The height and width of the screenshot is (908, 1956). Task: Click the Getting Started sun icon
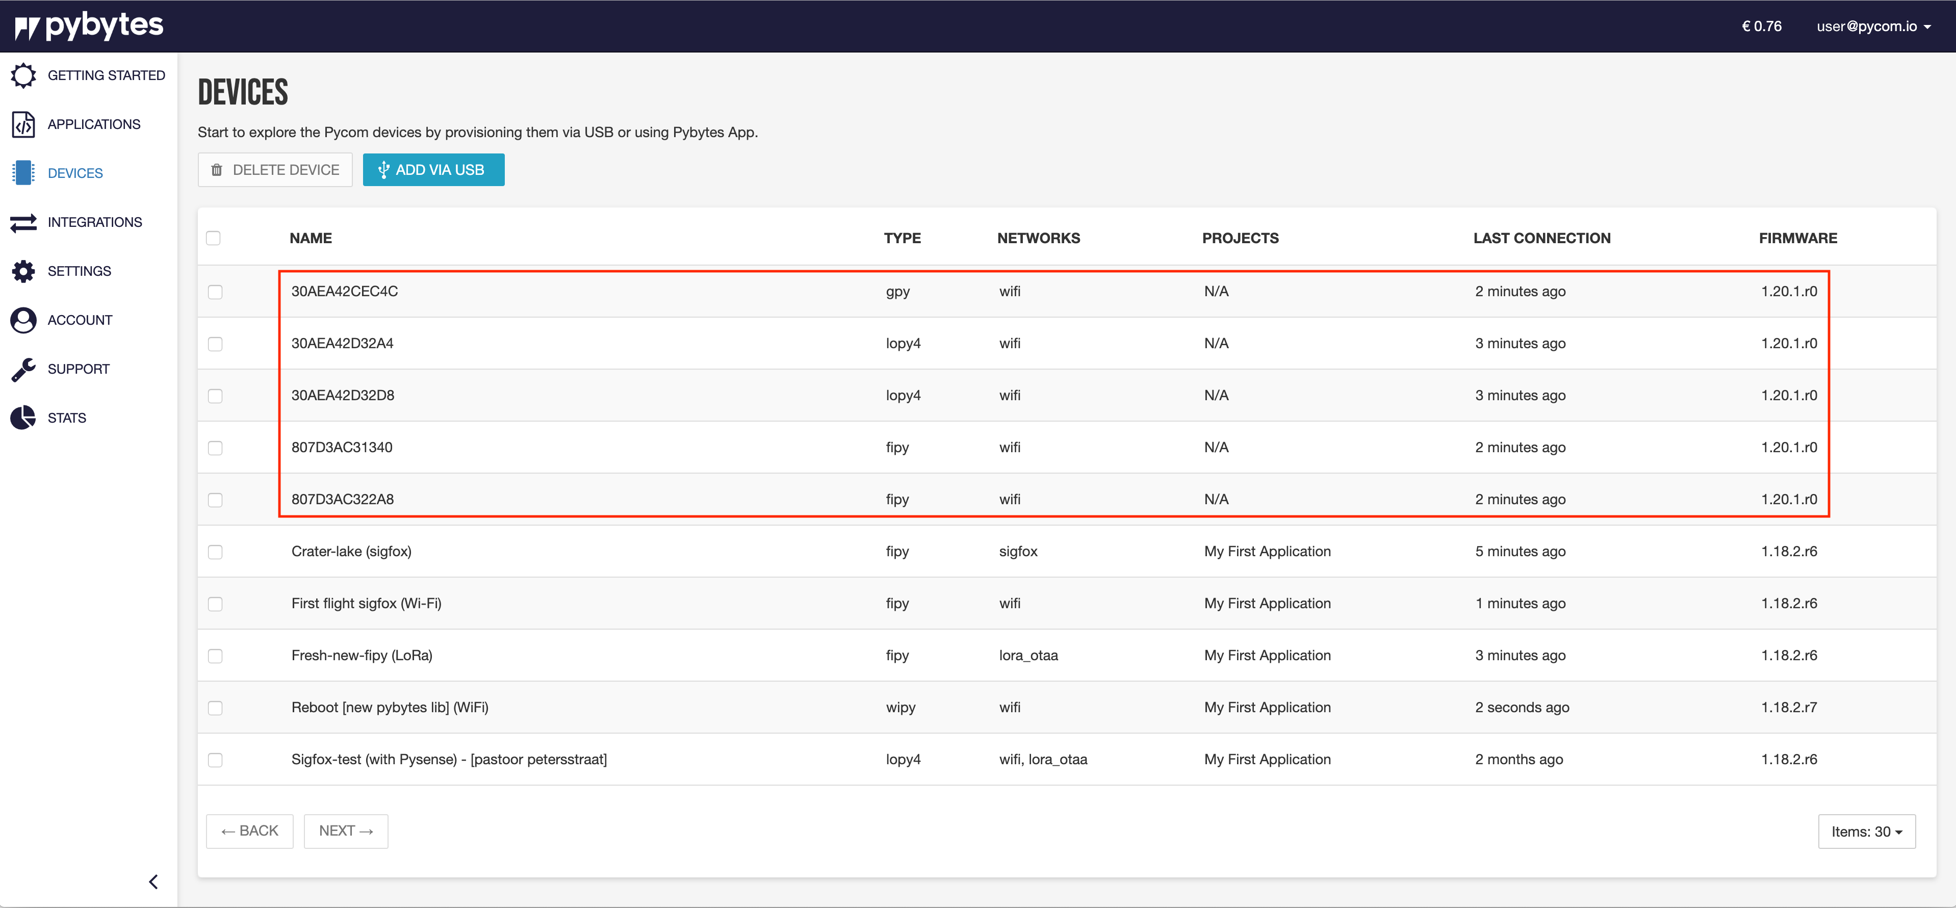pyautogui.click(x=23, y=75)
